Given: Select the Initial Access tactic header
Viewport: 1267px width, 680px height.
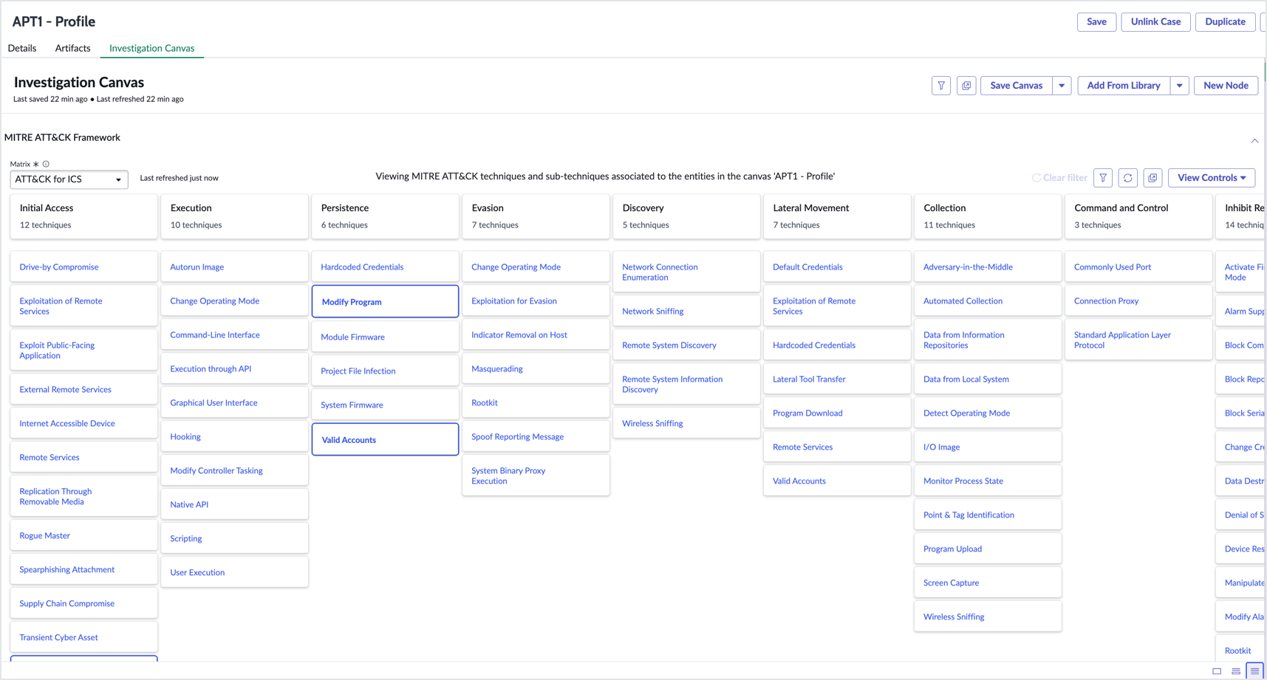Looking at the screenshot, I should click(83, 216).
